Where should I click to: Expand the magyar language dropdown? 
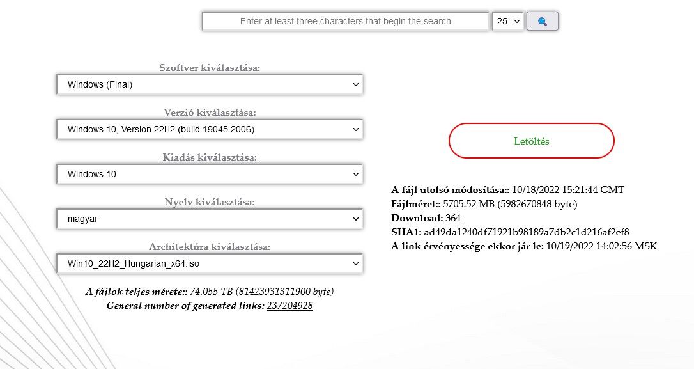pyautogui.click(x=210, y=219)
